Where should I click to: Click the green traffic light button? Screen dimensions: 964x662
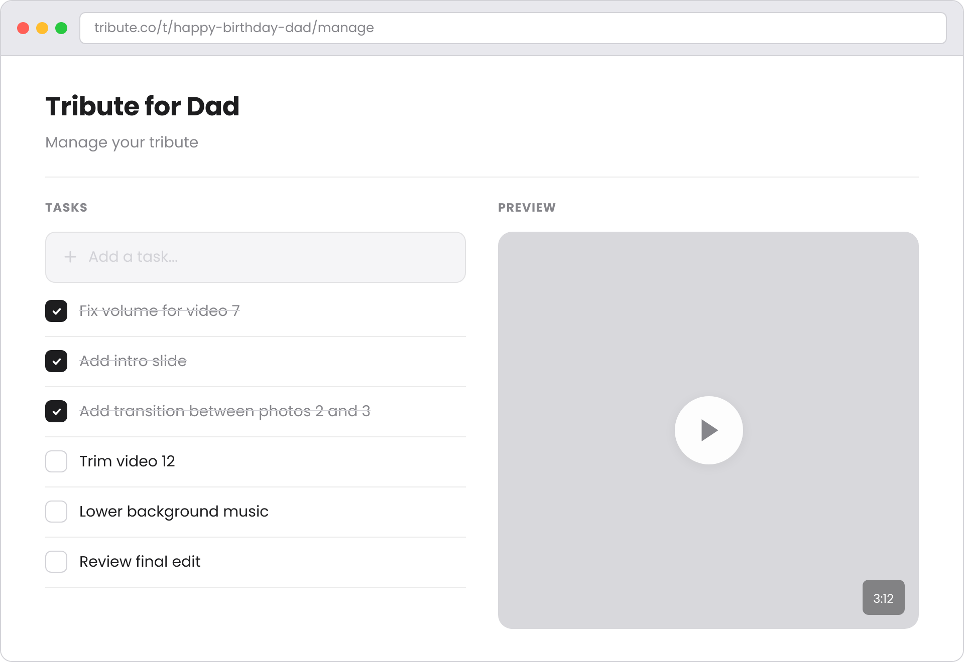[62, 28]
